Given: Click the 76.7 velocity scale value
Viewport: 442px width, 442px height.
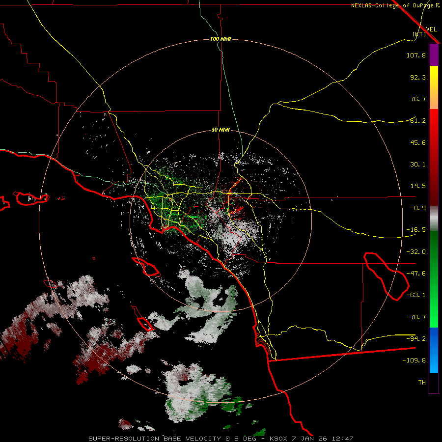Looking at the screenshot, I should pyautogui.click(x=418, y=99).
